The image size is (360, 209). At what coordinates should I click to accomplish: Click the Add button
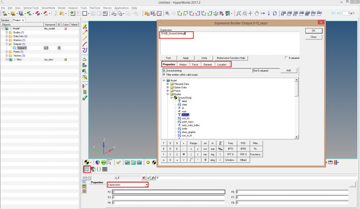(289, 70)
